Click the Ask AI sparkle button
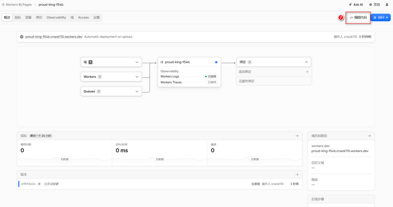393x207 pixels. 356,4
